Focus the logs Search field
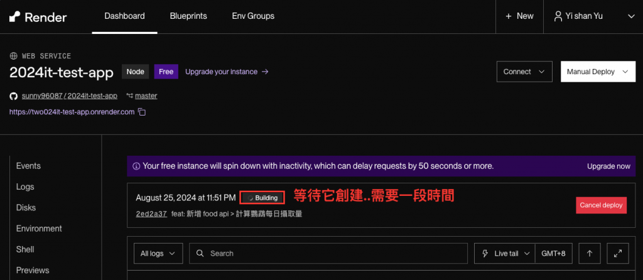Viewport: 643px width, 280px height. pos(328,254)
